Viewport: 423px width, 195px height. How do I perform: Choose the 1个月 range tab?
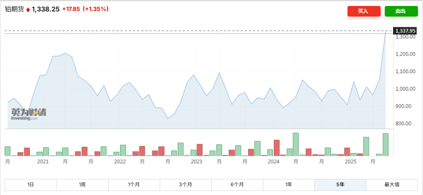[134, 184]
